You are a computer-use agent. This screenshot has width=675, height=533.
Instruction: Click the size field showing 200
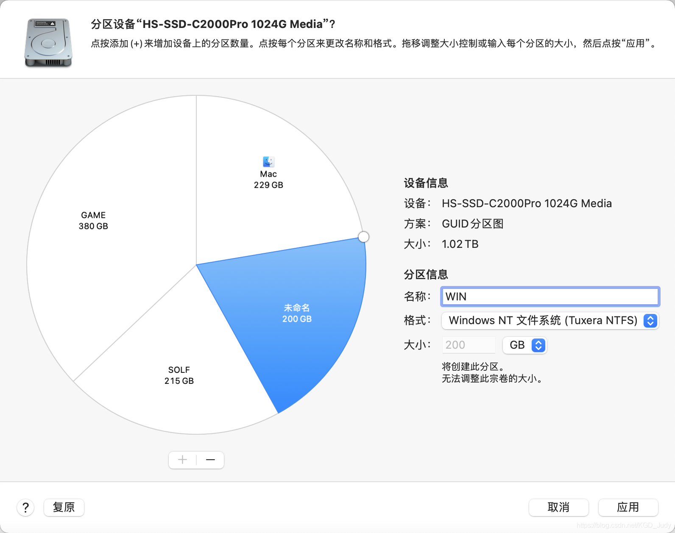point(469,345)
